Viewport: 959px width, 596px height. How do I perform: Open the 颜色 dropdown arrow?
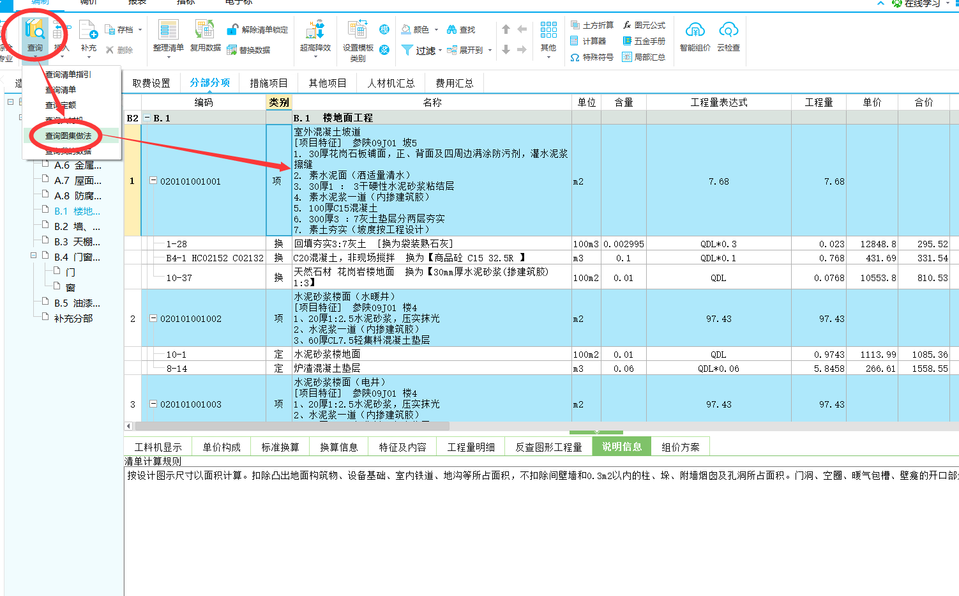pos(436,30)
